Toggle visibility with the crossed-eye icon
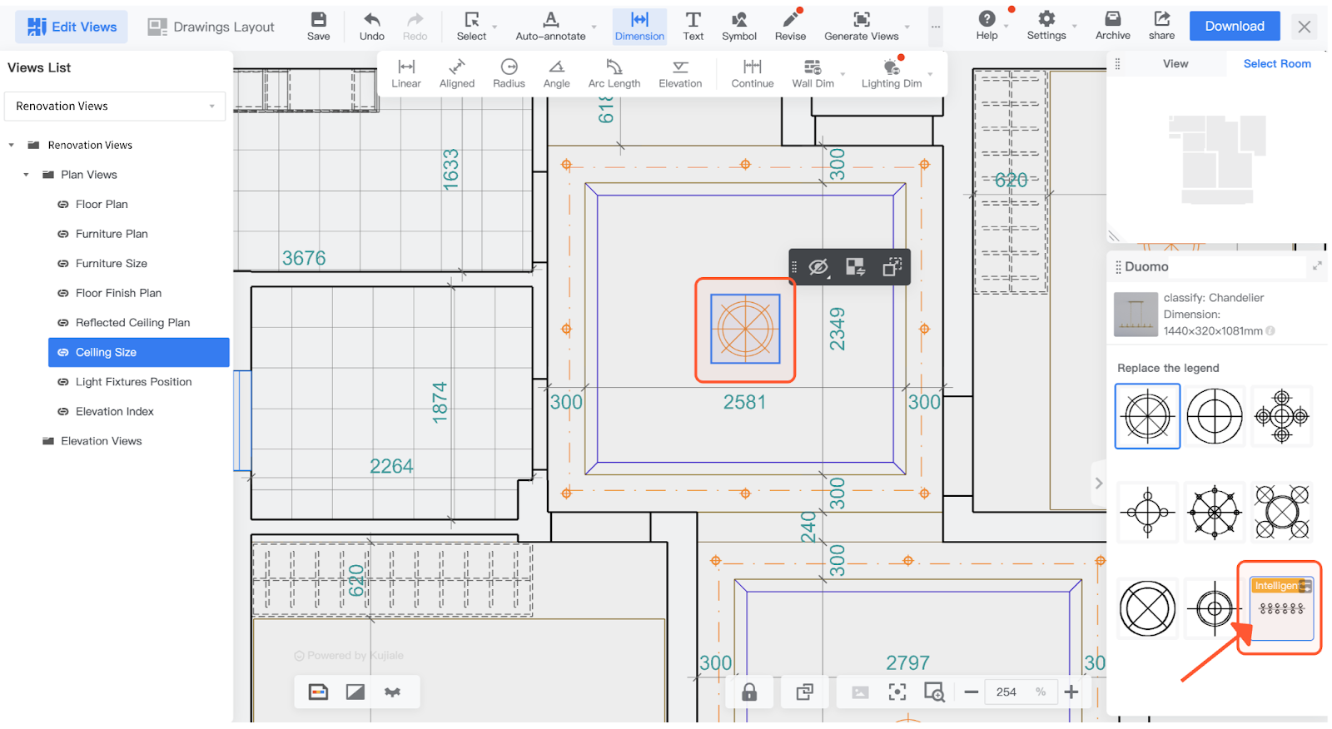This screenshot has width=1332, height=729. (x=818, y=267)
